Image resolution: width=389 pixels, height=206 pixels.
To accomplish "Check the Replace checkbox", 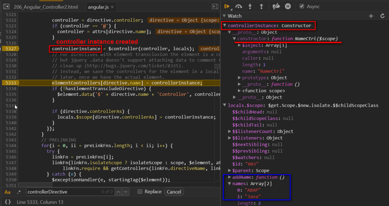I will click(x=140, y=192).
